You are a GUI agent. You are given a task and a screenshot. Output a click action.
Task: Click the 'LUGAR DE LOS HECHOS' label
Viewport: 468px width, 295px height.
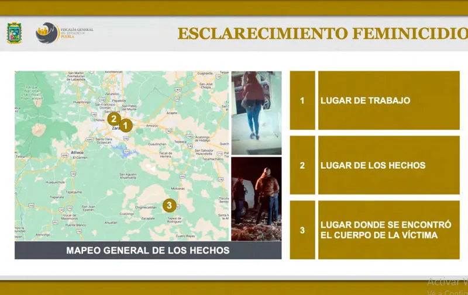coord(373,165)
